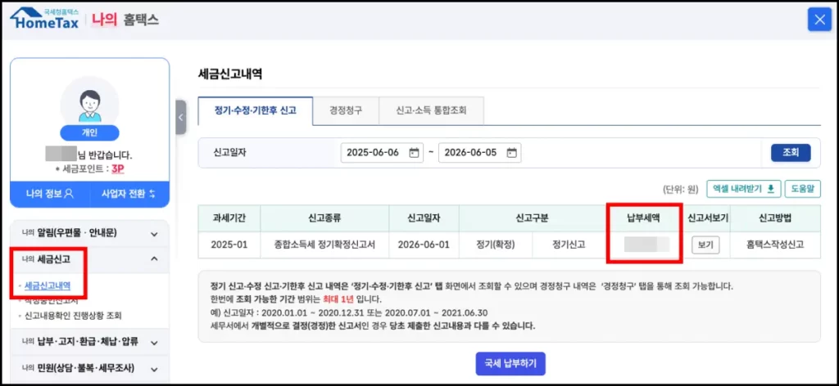Click 보기 to view the filed return
The height and width of the screenshot is (386, 839).
click(705, 245)
